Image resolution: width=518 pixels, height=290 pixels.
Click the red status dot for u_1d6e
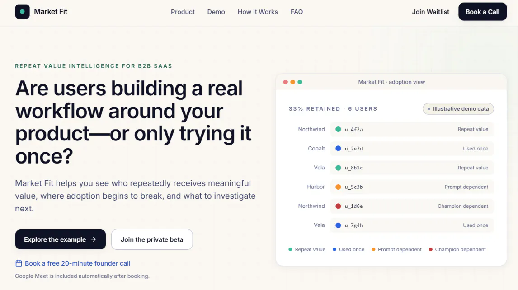pos(338,206)
